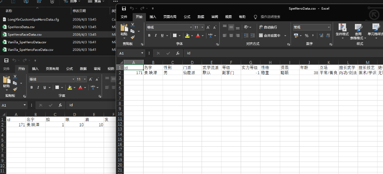
Task: Toggle Italic formatting in SpeHeroData.csv window
Action: pos(155,35)
